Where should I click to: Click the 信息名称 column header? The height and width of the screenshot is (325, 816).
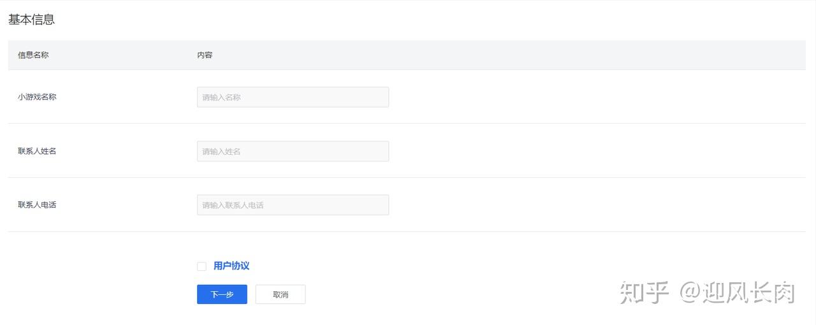coord(33,55)
